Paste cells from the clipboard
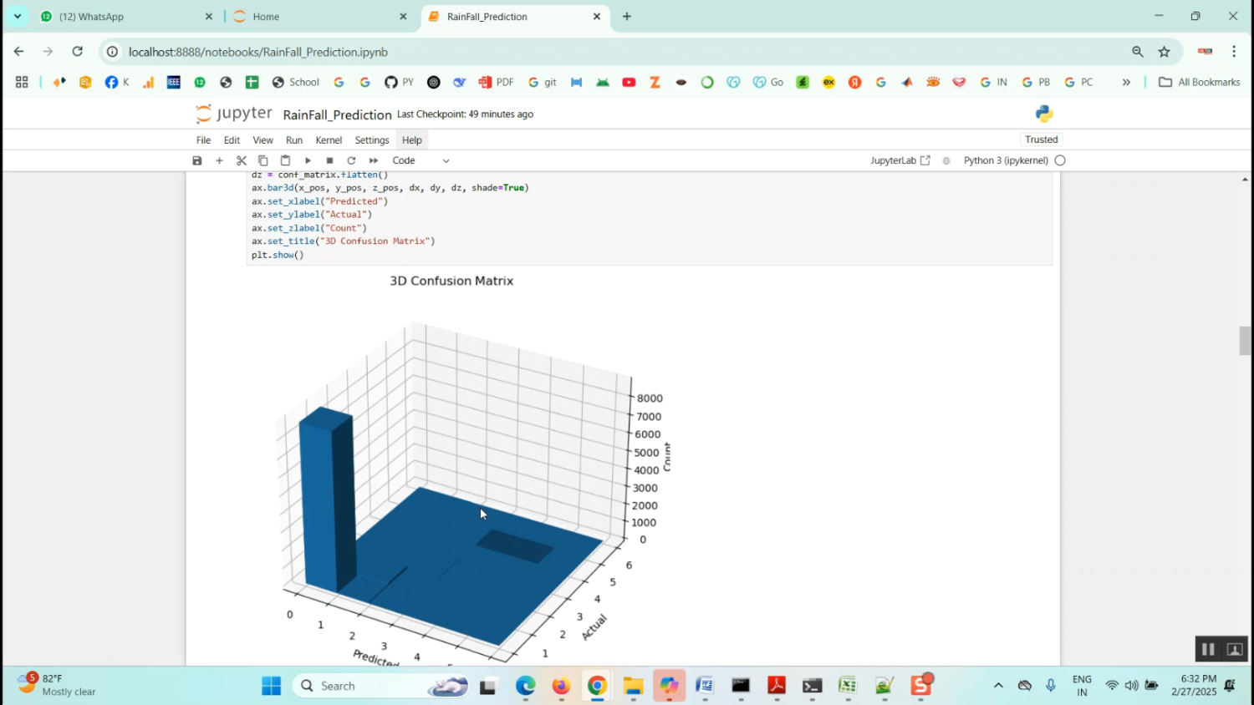1254x705 pixels. 284,160
